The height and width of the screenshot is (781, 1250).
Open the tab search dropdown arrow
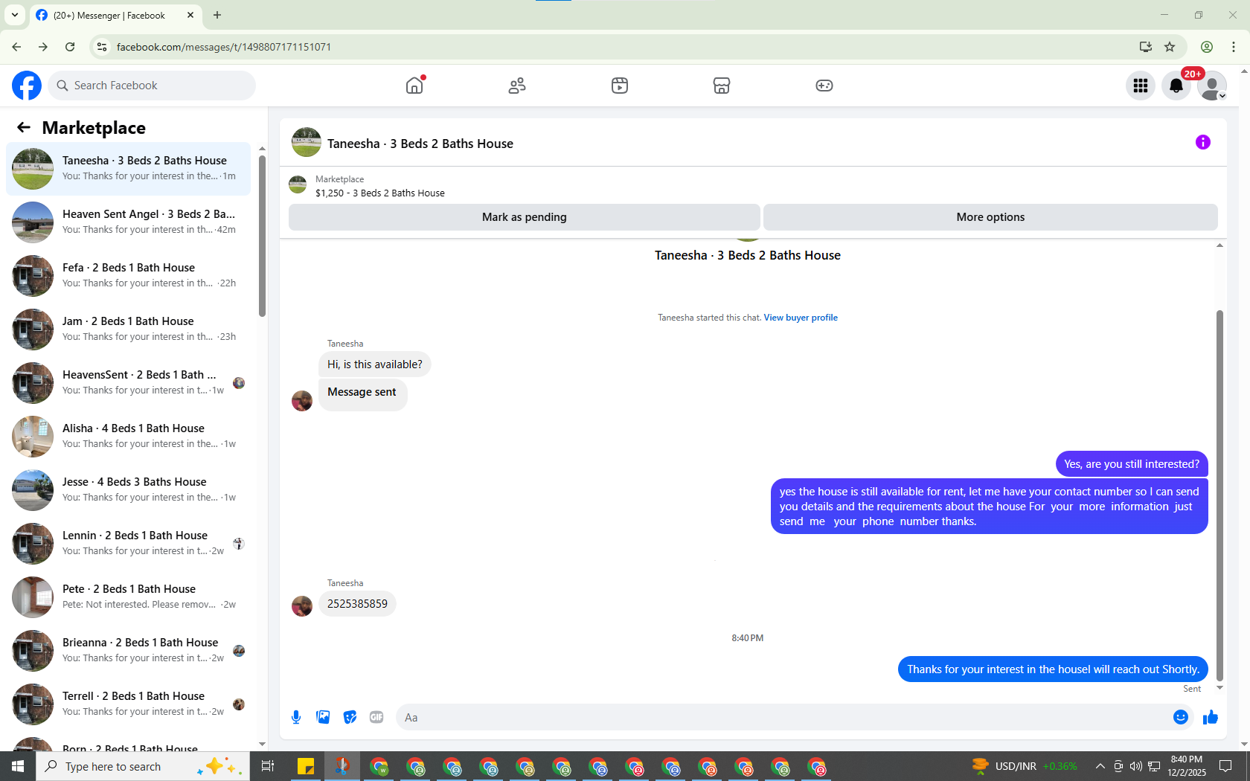coord(15,15)
